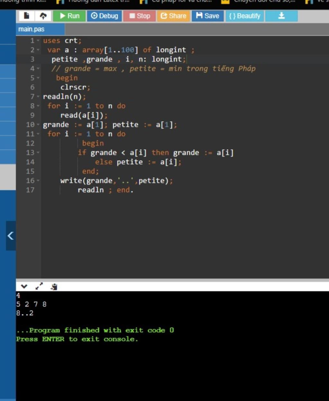This screenshot has height=401, width=329.
Task: Click the 'clrscr;' statement
Action: [75, 87]
